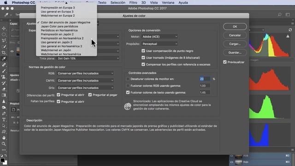Image resolution: width=295 pixels, height=166 pixels.
Task: Select the Quick Selection brush tool
Action: click(4, 47)
